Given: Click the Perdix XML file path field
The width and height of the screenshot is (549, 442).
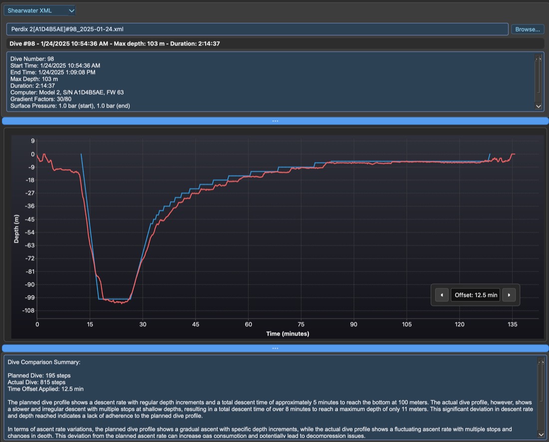Looking at the screenshot, I should click(x=258, y=29).
